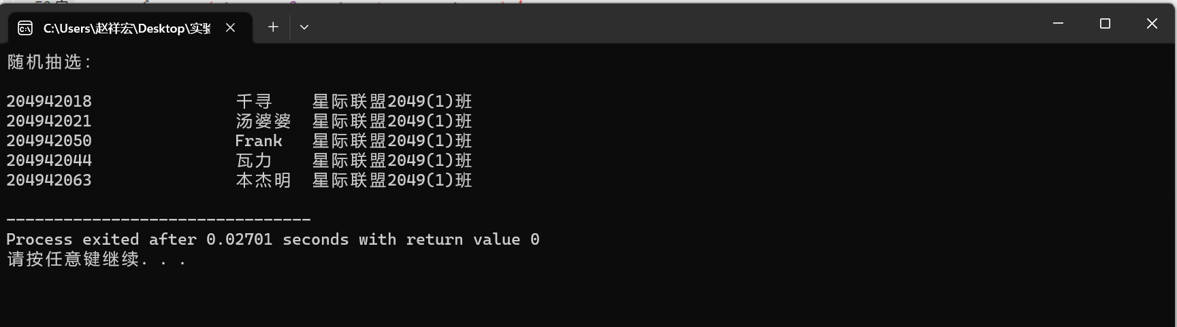Image resolution: width=1177 pixels, height=327 pixels.
Task: Click the empty title bar area
Action: tap(674, 24)
